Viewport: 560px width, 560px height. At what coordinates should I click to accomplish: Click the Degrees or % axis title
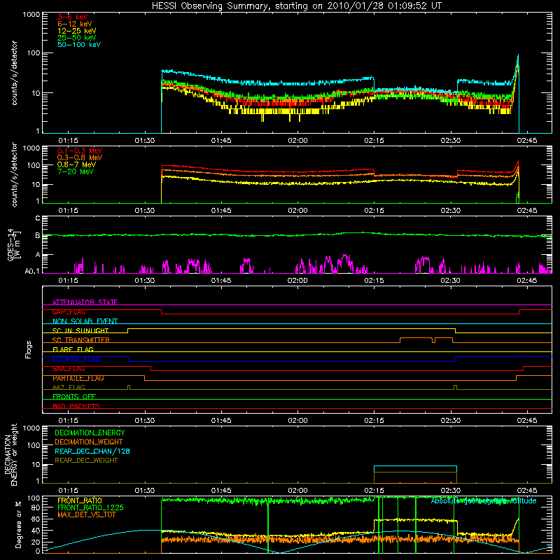(18, 525)
